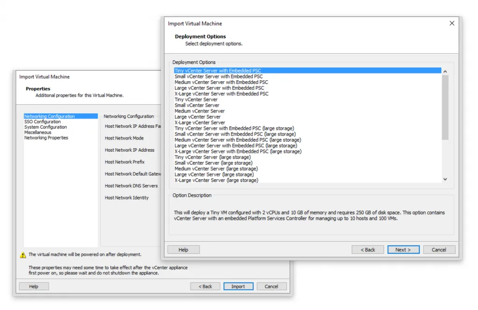Image resolution: width=478 pixels, height=310 pixels.
Task: Select Networking Properties category
Action: coord(61,138)
